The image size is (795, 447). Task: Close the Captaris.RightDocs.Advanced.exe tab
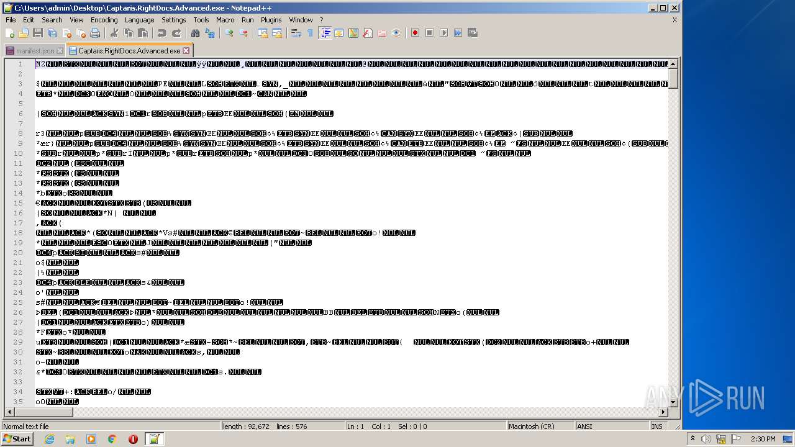[186, 51]
